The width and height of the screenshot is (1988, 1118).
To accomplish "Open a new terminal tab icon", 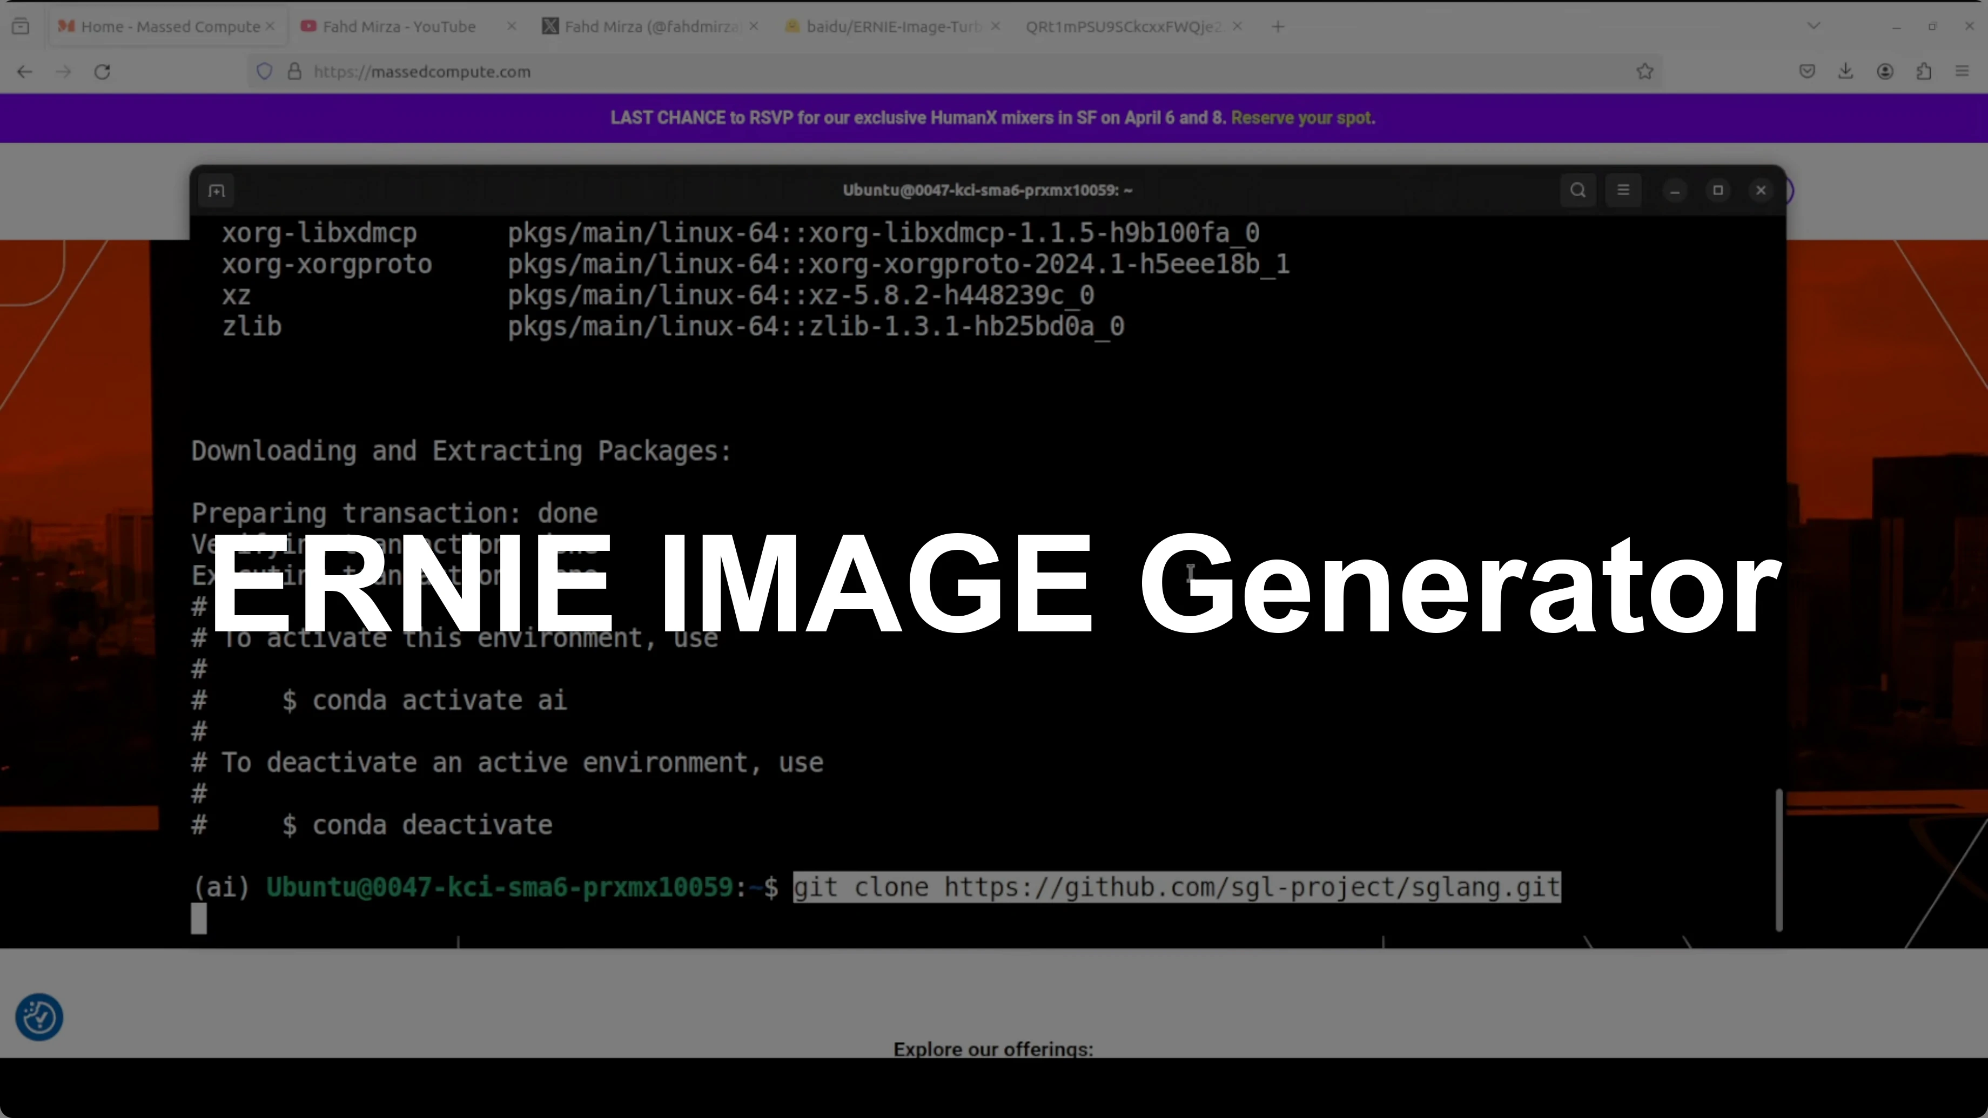I will pos(216,191).
